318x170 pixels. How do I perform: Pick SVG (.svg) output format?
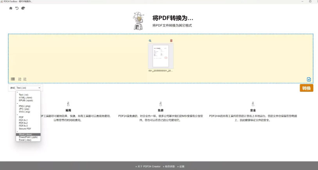tap(24, 112)
